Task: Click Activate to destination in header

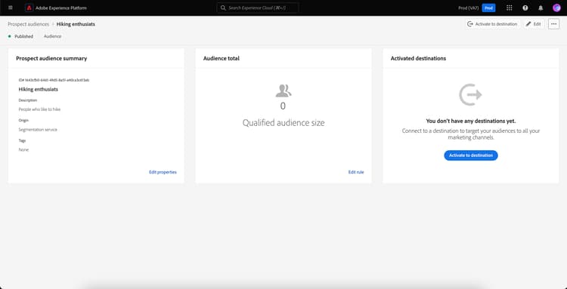Action: click(x=492, y=24)
